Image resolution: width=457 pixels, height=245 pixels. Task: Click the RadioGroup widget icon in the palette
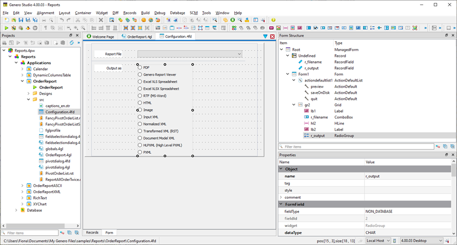click(x=372, y=28)
